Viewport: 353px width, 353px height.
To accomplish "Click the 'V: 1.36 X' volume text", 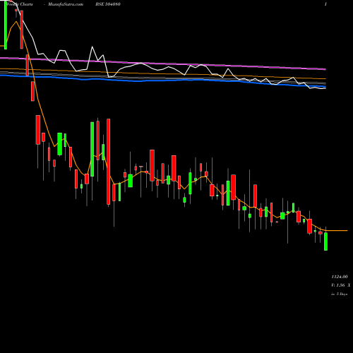I will tap(341, 285).
